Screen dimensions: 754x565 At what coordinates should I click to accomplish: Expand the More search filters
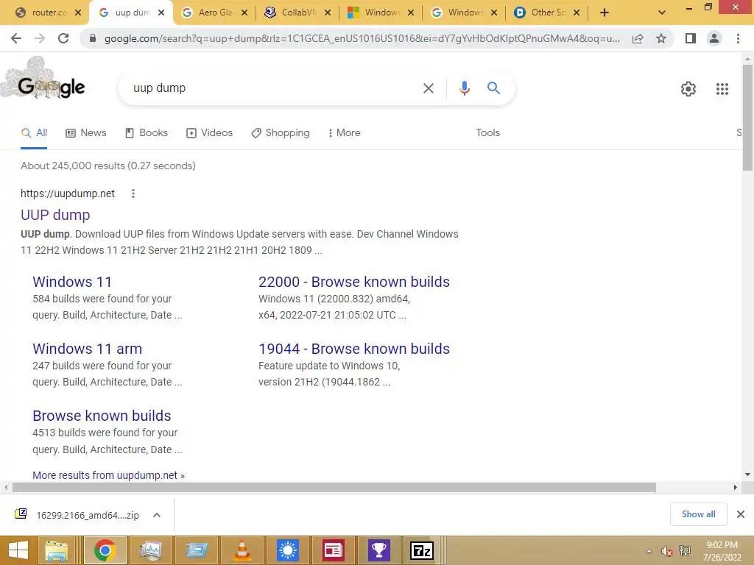tap(344, 133)
